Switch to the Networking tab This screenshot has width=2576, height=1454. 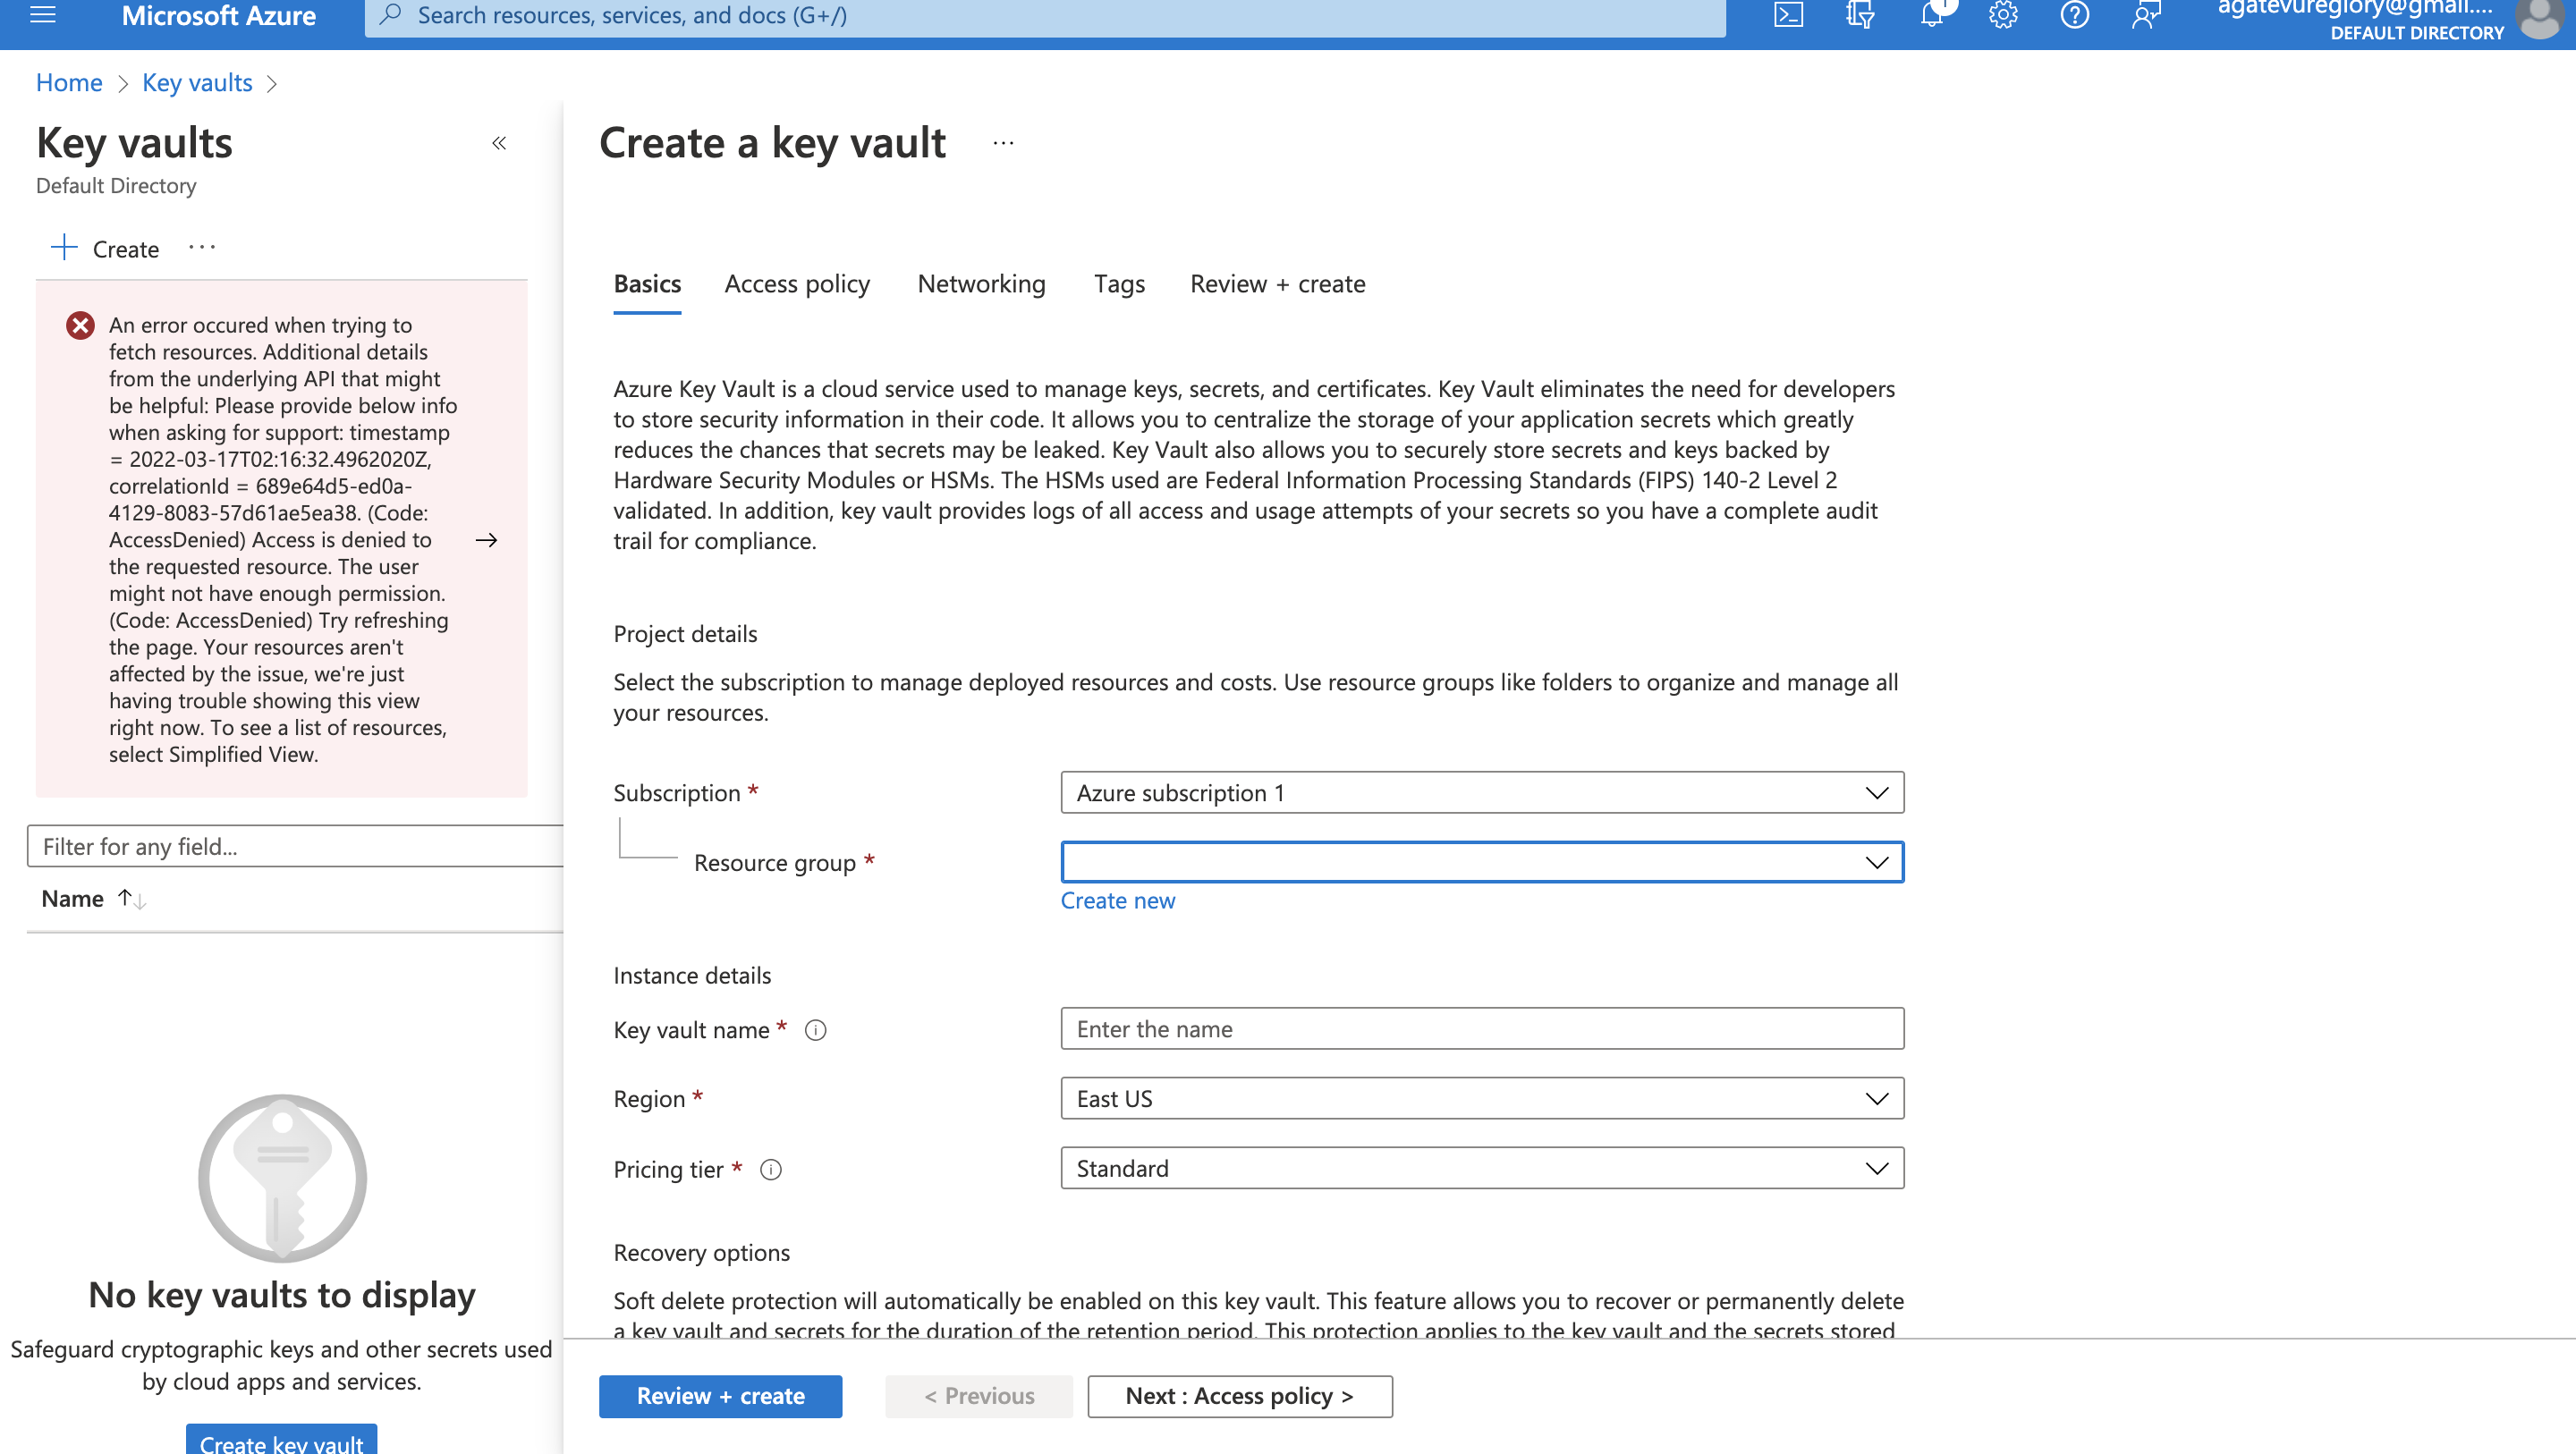(x=980, y=284)
